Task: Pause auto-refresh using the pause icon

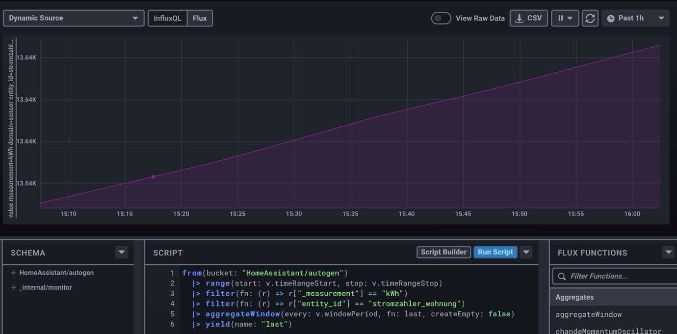Action: point(561,18)
